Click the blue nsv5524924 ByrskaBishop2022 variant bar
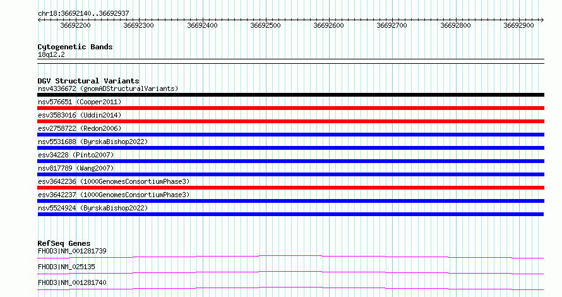The height and width of the screenshot is (297, 562). [290, 214]
